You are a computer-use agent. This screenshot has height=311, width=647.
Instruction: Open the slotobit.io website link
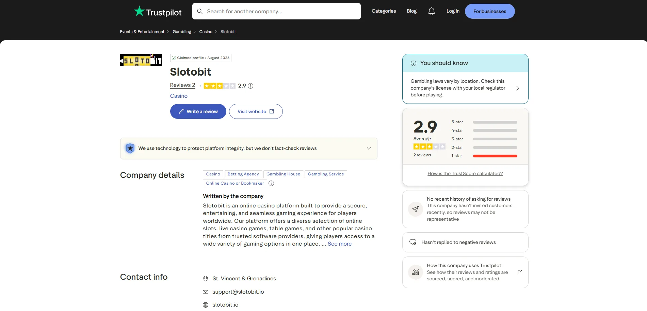(225, 305)
